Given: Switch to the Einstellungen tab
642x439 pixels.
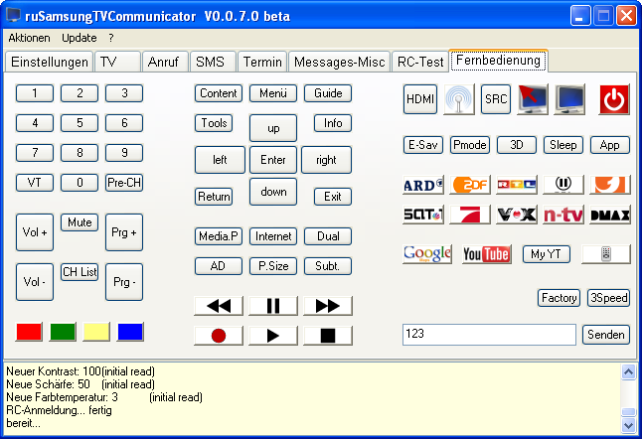Looking at the screenshot, I should point(49,62).
